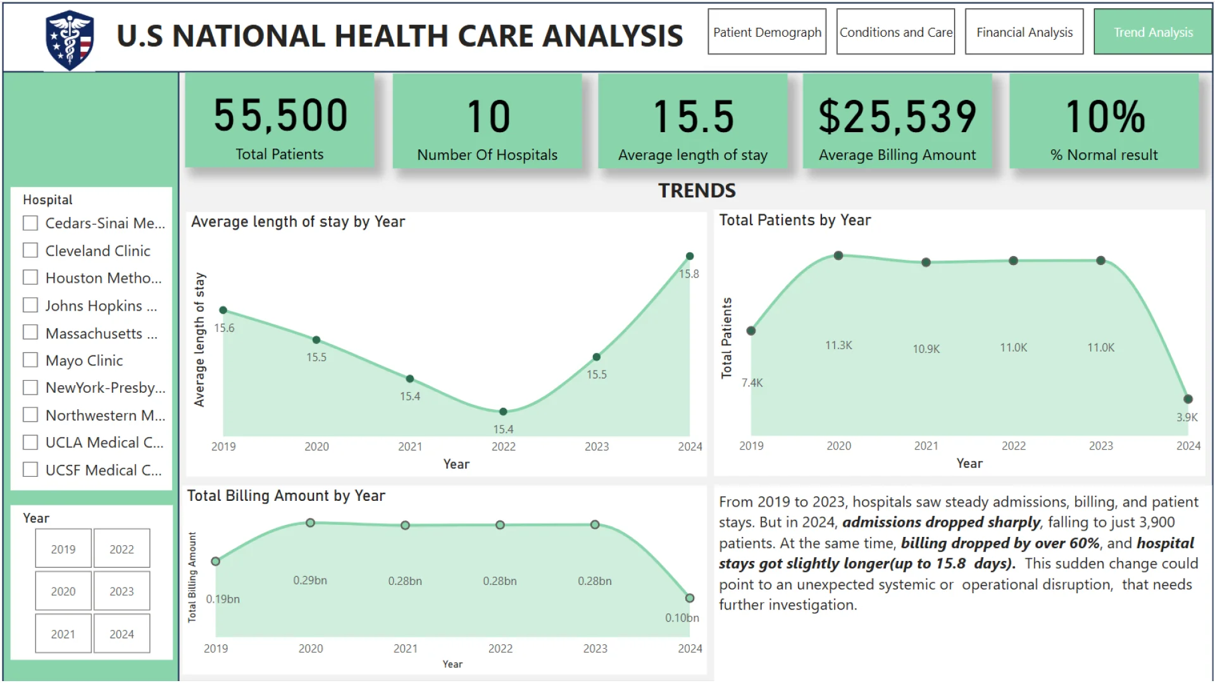Image resolution: width=1215 pixels, height=683 pixels.
Task: Filter by year 2019 slicer tile
Action: pos(63,549)
